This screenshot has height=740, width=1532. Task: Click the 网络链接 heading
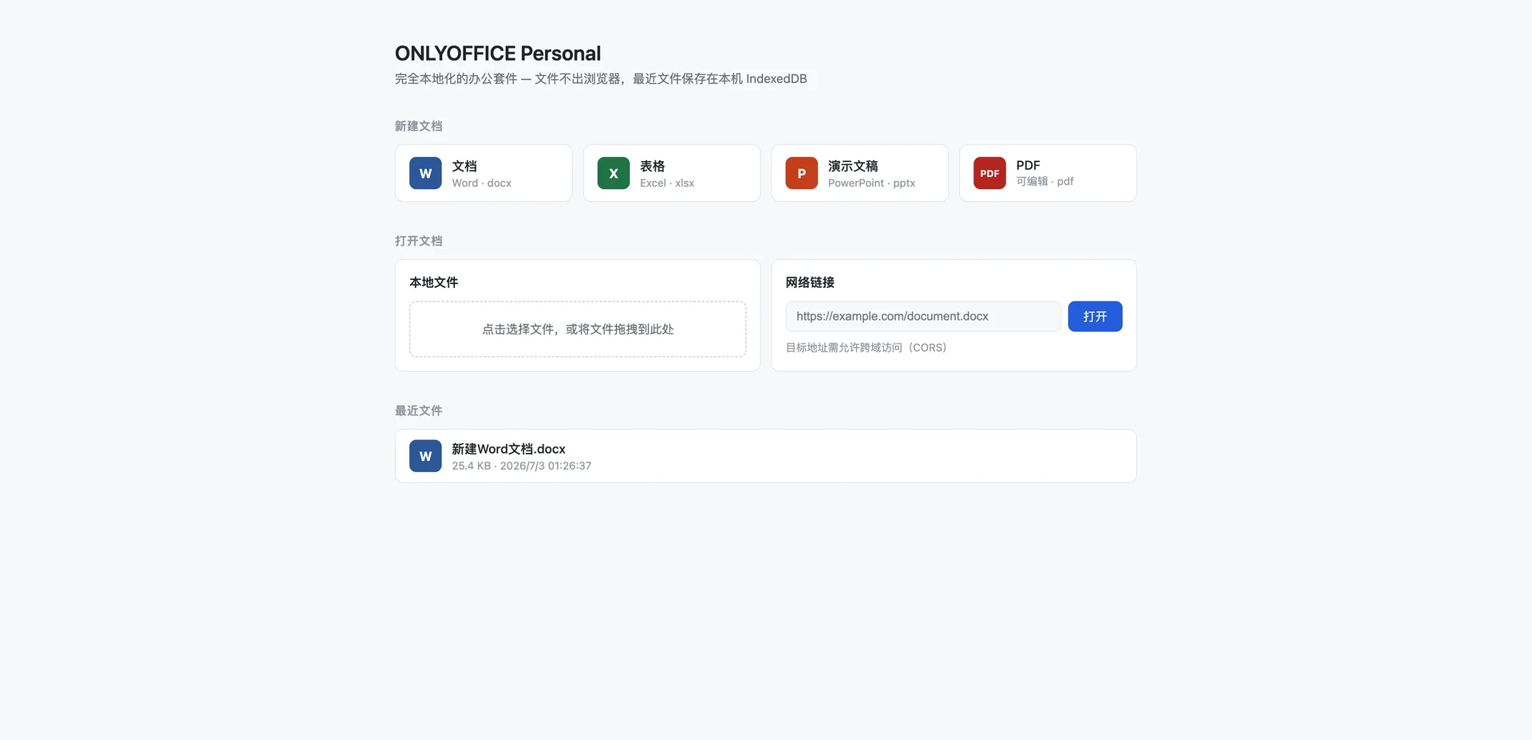[810, 282]
